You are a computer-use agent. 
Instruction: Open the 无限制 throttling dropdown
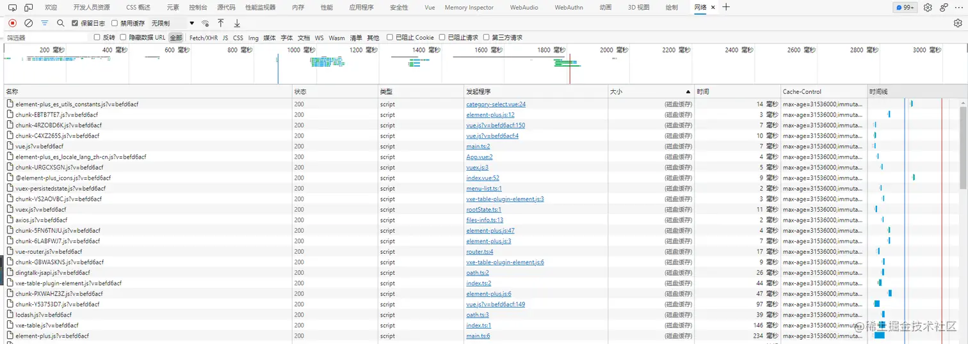tap(173, 23)
